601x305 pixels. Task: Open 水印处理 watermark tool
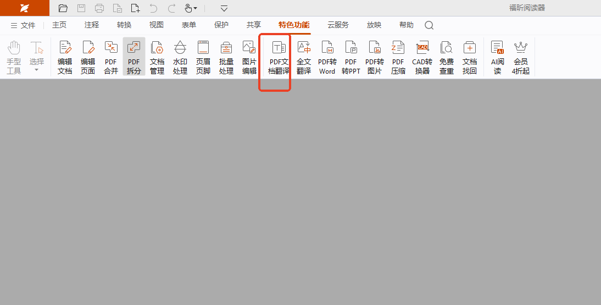pos(180,57)
